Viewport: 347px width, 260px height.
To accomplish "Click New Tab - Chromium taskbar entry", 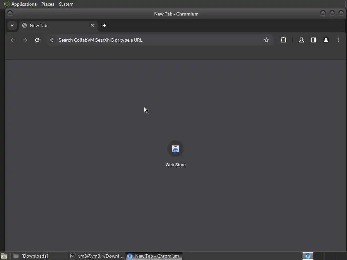I will 154,256.
